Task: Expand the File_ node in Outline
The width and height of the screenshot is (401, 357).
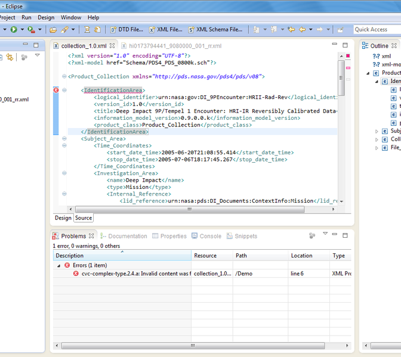Action: 377,148
